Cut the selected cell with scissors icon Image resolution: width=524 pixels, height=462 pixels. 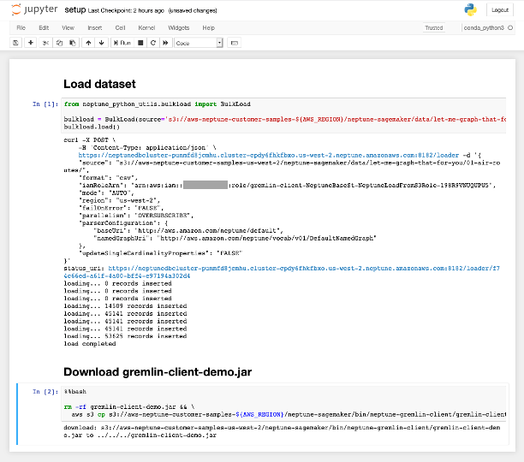coord(46,42)
